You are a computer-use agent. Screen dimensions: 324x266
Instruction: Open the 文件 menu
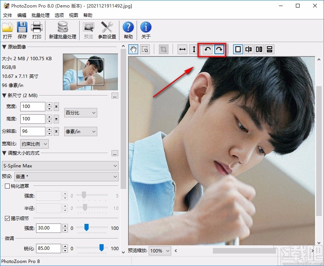(x=8, y=15)
